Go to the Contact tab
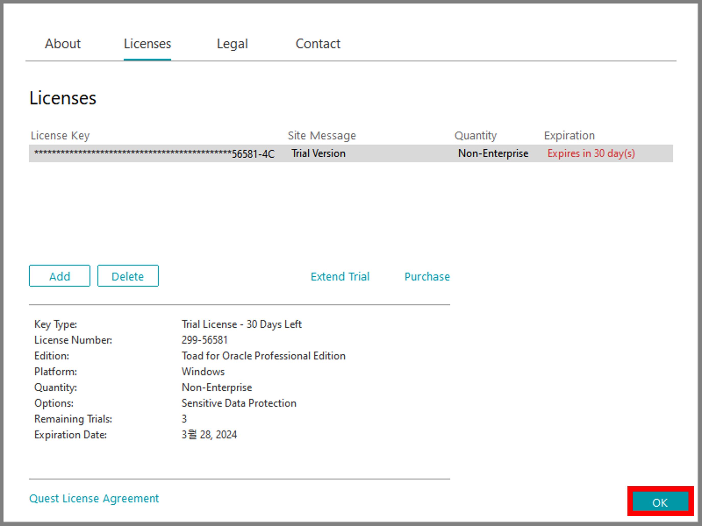The width and height of the screenshot is (702, 526). pos(318,44)
